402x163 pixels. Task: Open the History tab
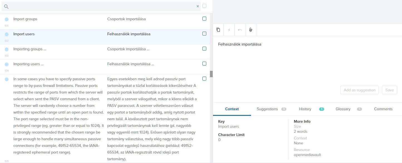pyautogui.click(x=305, y=109)
